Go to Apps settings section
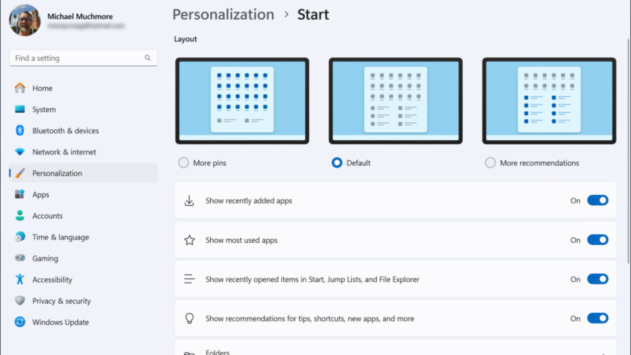 (41, 195)
